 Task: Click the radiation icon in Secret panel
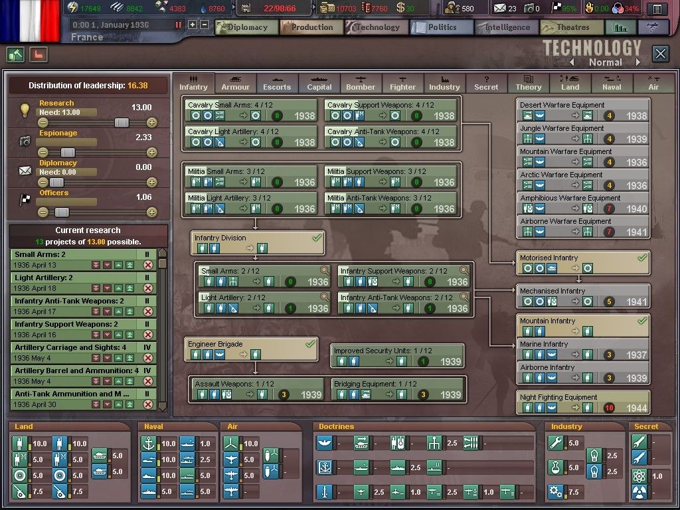[x=639, y=492]
